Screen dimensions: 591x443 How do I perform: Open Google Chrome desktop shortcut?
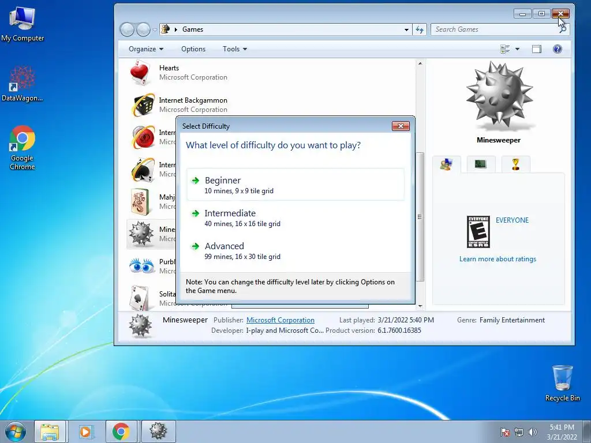(23, 148)
